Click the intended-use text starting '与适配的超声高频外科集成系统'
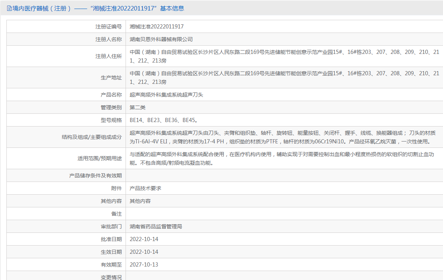Image resolution: width=443 pixels, height=280 pixels. (x=282, y=159)
